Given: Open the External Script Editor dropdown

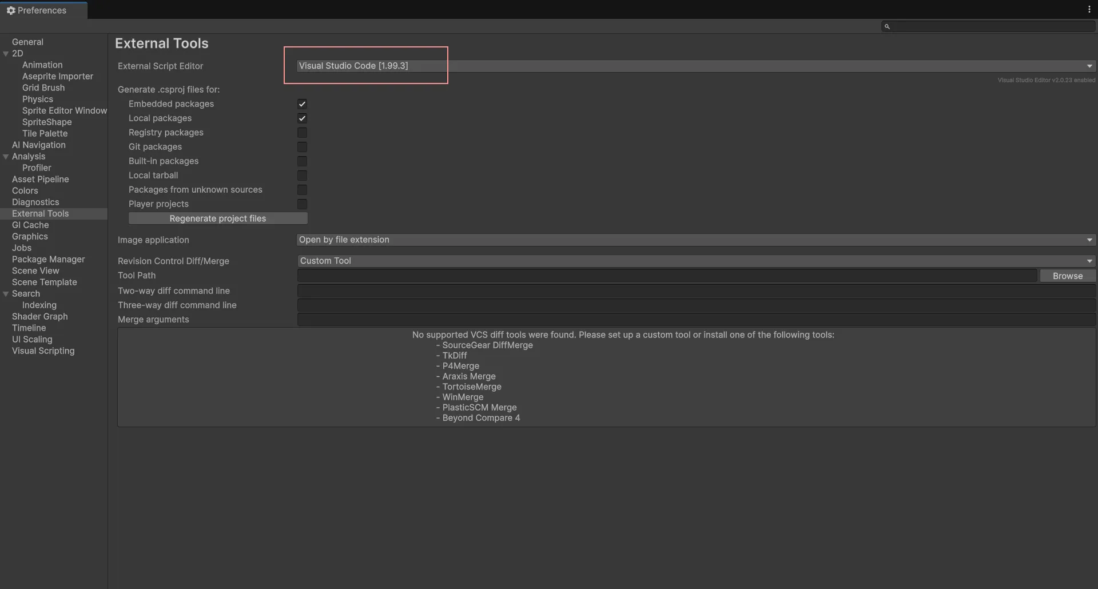Looking at the screenshot, I should [695, 66].
